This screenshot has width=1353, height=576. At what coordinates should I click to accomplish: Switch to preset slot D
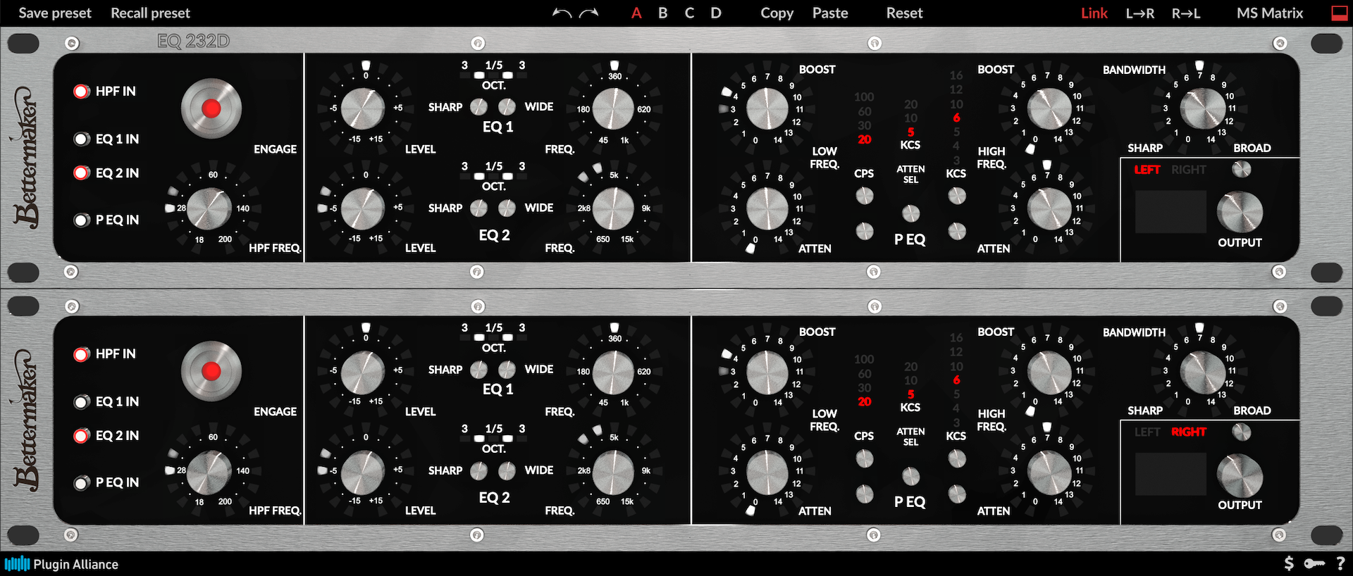point(715,13)
